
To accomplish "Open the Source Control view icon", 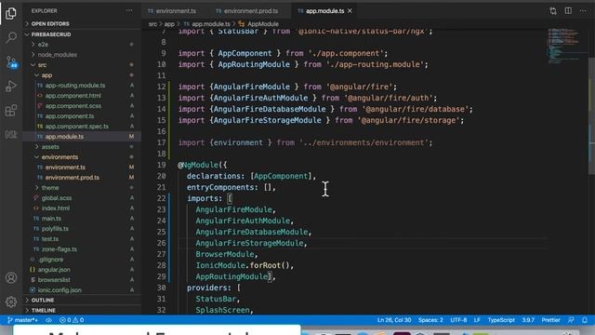I will coord(11,61).
